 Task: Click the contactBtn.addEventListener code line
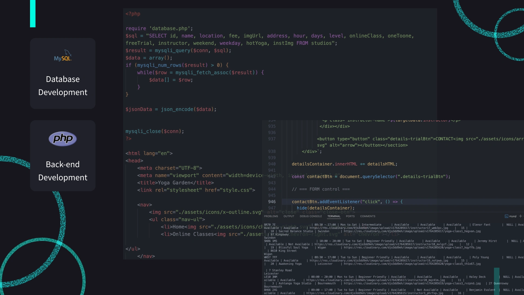[347, 202]
